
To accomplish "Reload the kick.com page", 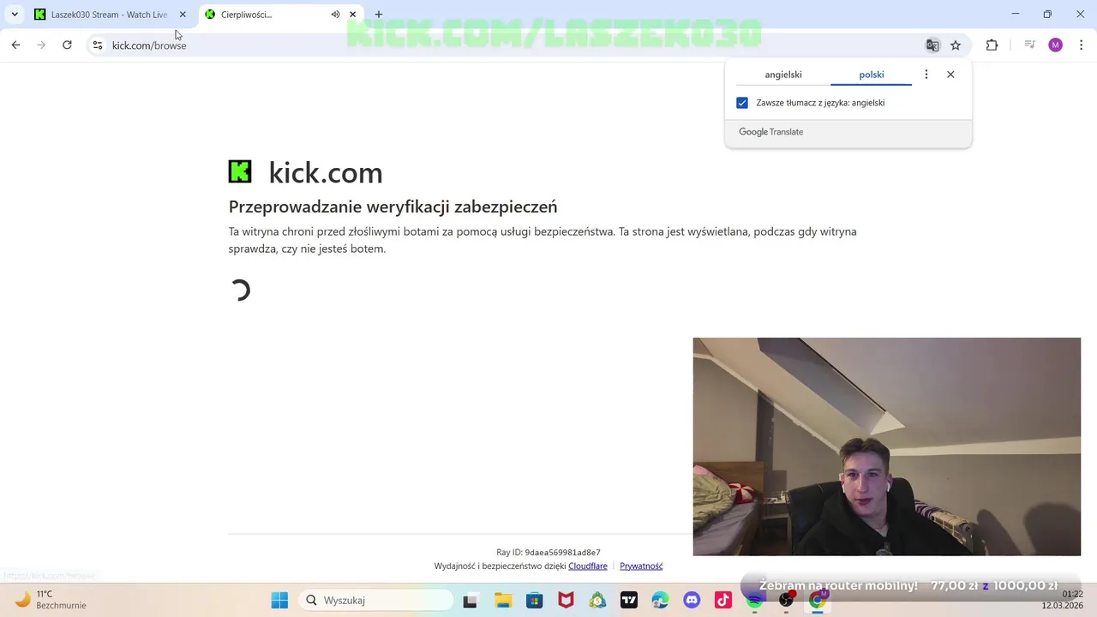I will coord(67,45).
